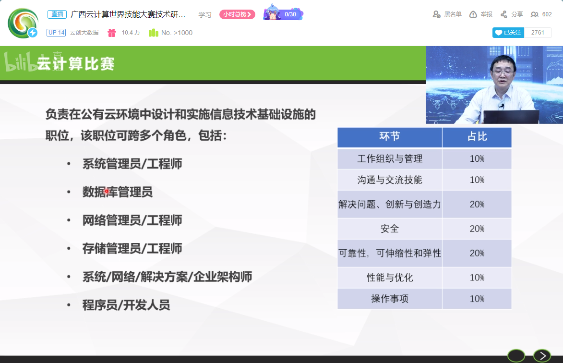Go to next slide with arrow button

pos(542,356)
